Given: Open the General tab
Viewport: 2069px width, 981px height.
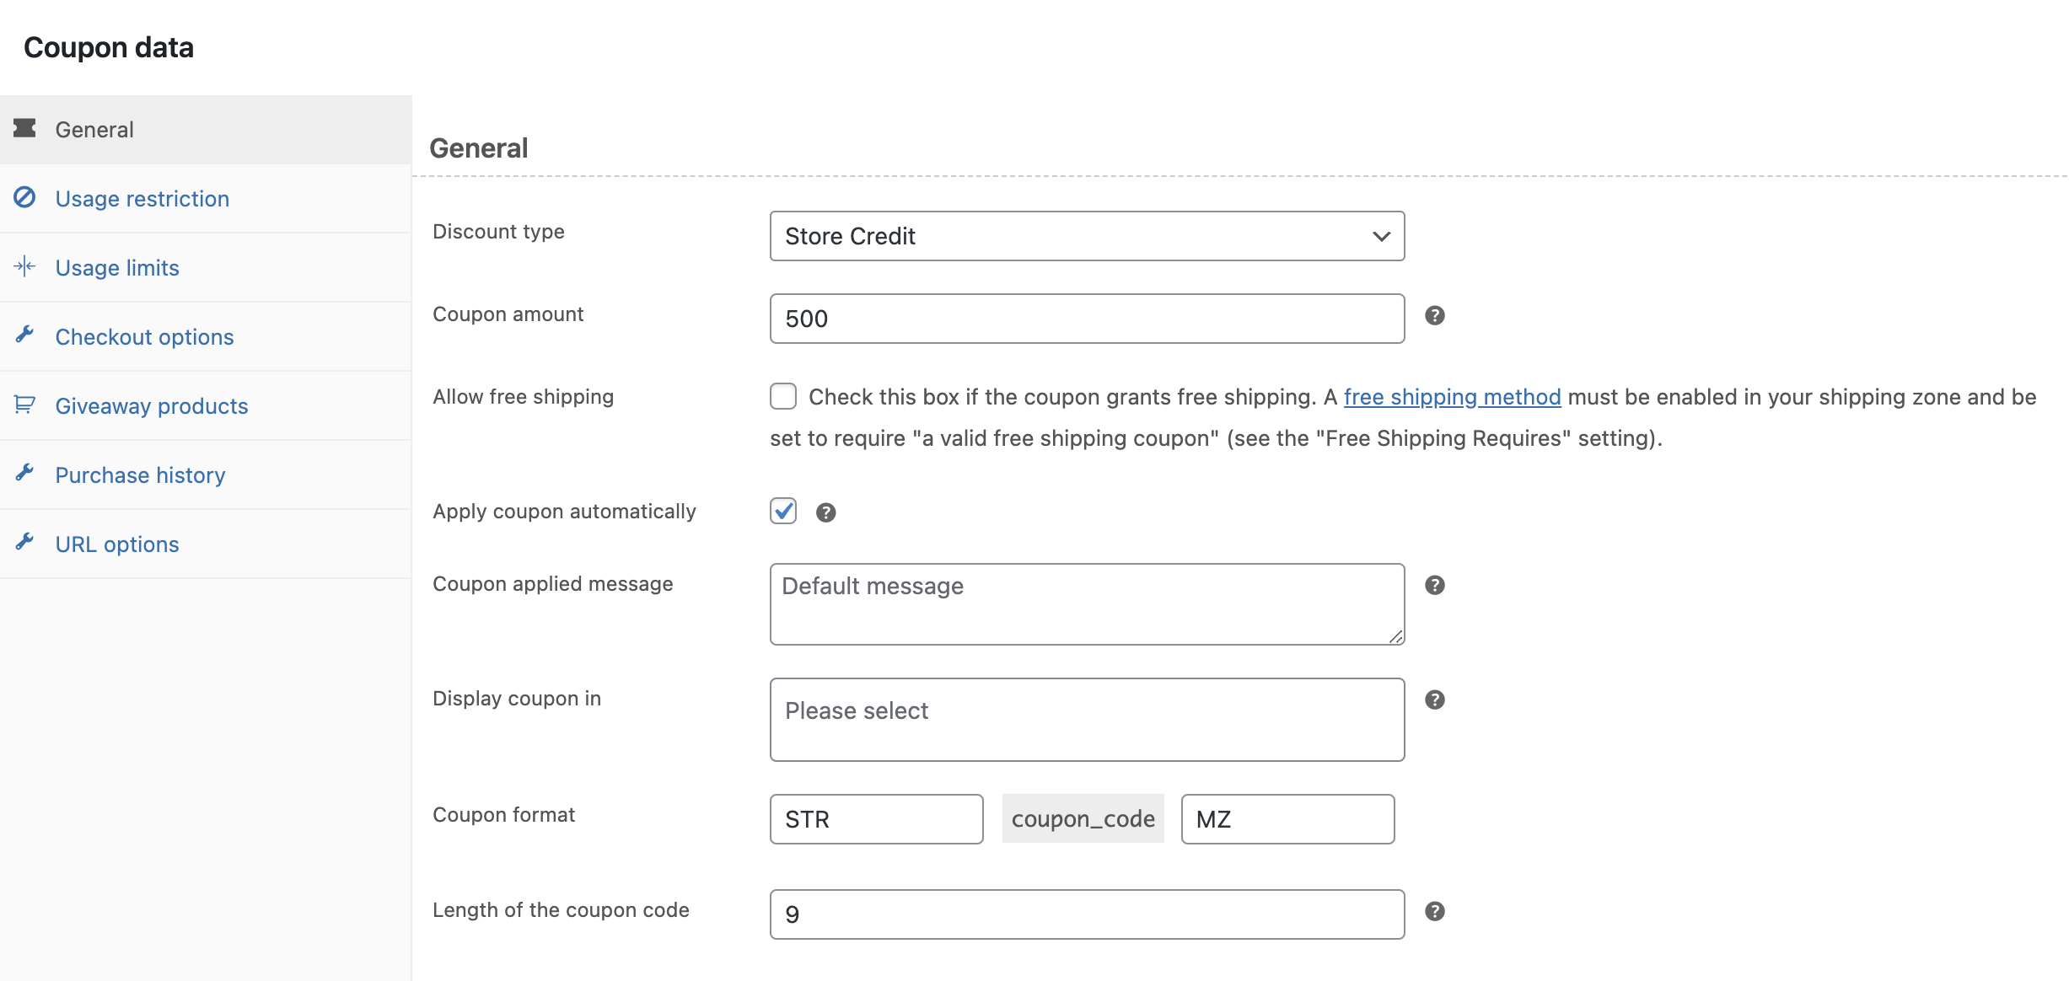Looking at the screenshot, I should point(206,130).
